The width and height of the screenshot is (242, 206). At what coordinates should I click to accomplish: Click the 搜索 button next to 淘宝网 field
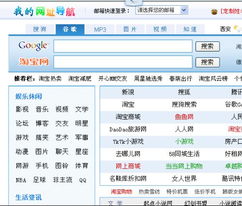[x=208, y=62]
